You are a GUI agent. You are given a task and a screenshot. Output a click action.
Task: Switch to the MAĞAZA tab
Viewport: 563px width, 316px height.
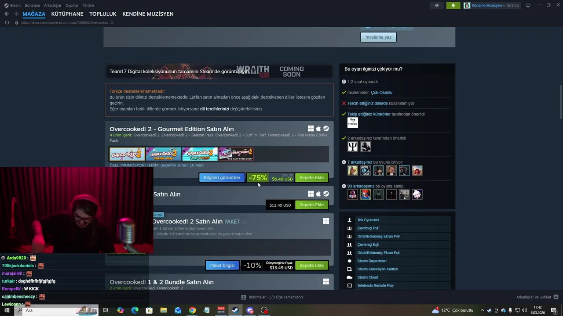click(x=34, y=14)
